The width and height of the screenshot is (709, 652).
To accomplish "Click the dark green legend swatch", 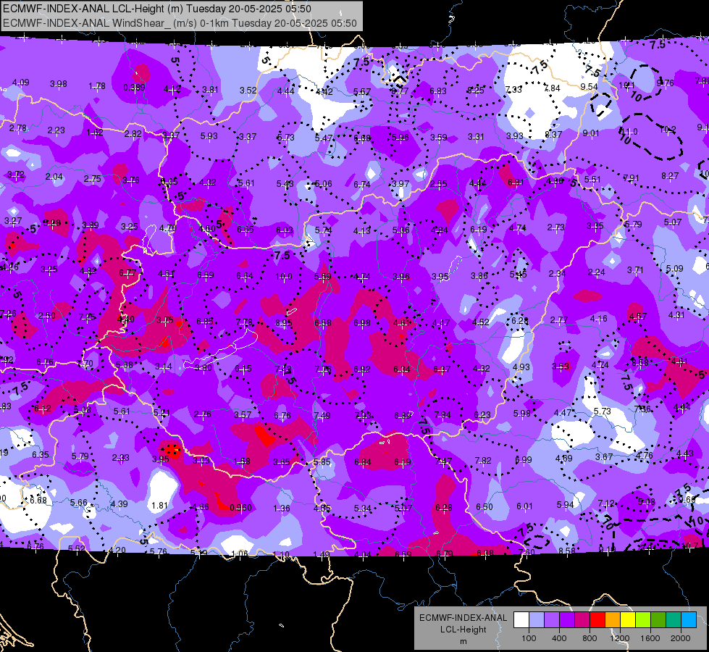I will [658, 620].
